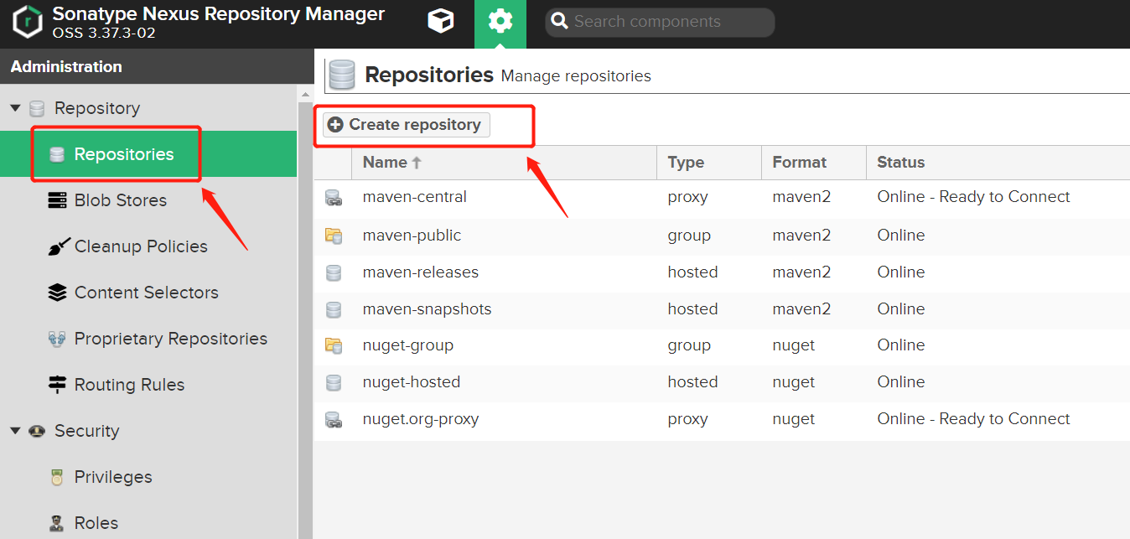Click the maven-public group folder icon

334,236
